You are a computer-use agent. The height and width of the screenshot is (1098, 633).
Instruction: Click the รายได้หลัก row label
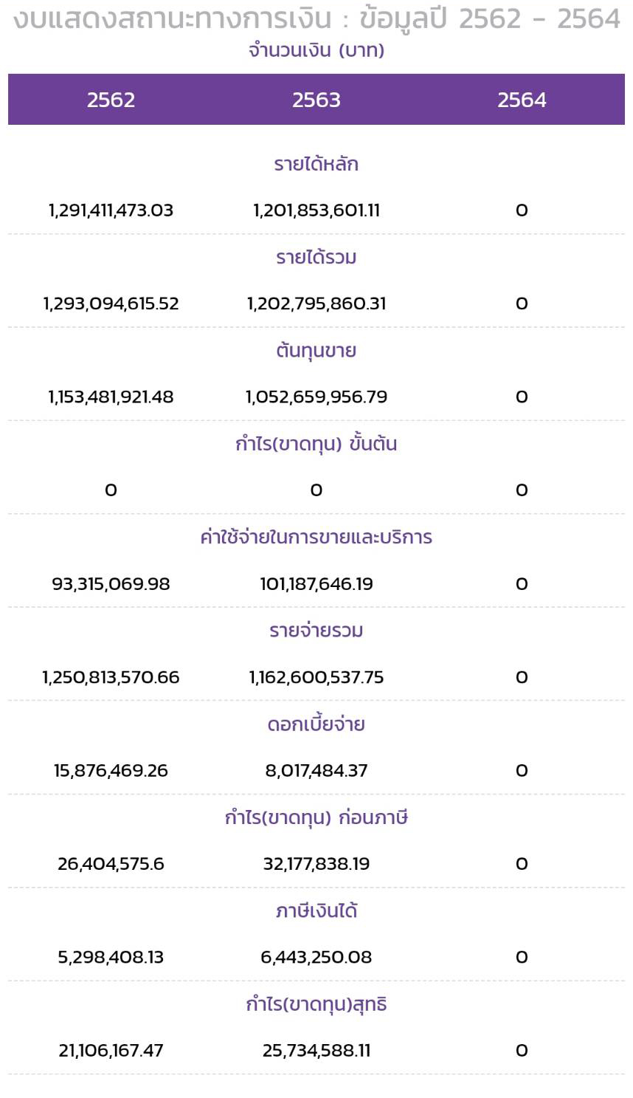[316, 164]
